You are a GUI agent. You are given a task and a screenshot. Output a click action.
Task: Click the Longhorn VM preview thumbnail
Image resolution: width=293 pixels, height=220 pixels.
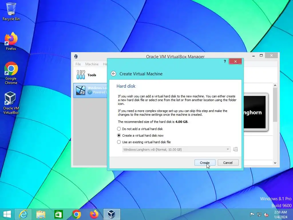pos(256,112)
